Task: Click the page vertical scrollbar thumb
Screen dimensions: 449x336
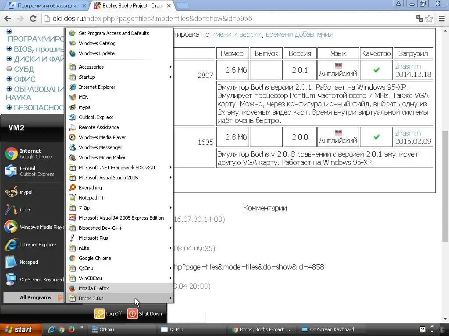Action: point(445,186)
